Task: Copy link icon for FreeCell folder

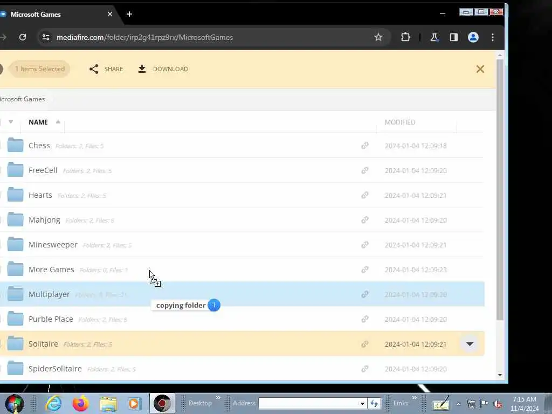Action: point(365,170)
